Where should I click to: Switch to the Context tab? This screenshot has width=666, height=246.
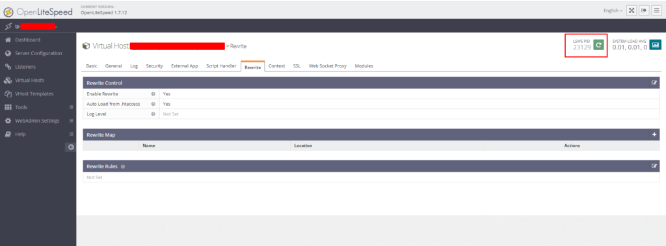(276, 66)
